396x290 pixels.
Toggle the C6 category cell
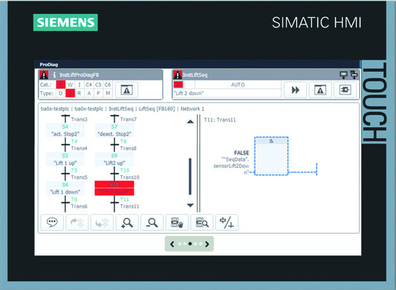click(108, 85)
